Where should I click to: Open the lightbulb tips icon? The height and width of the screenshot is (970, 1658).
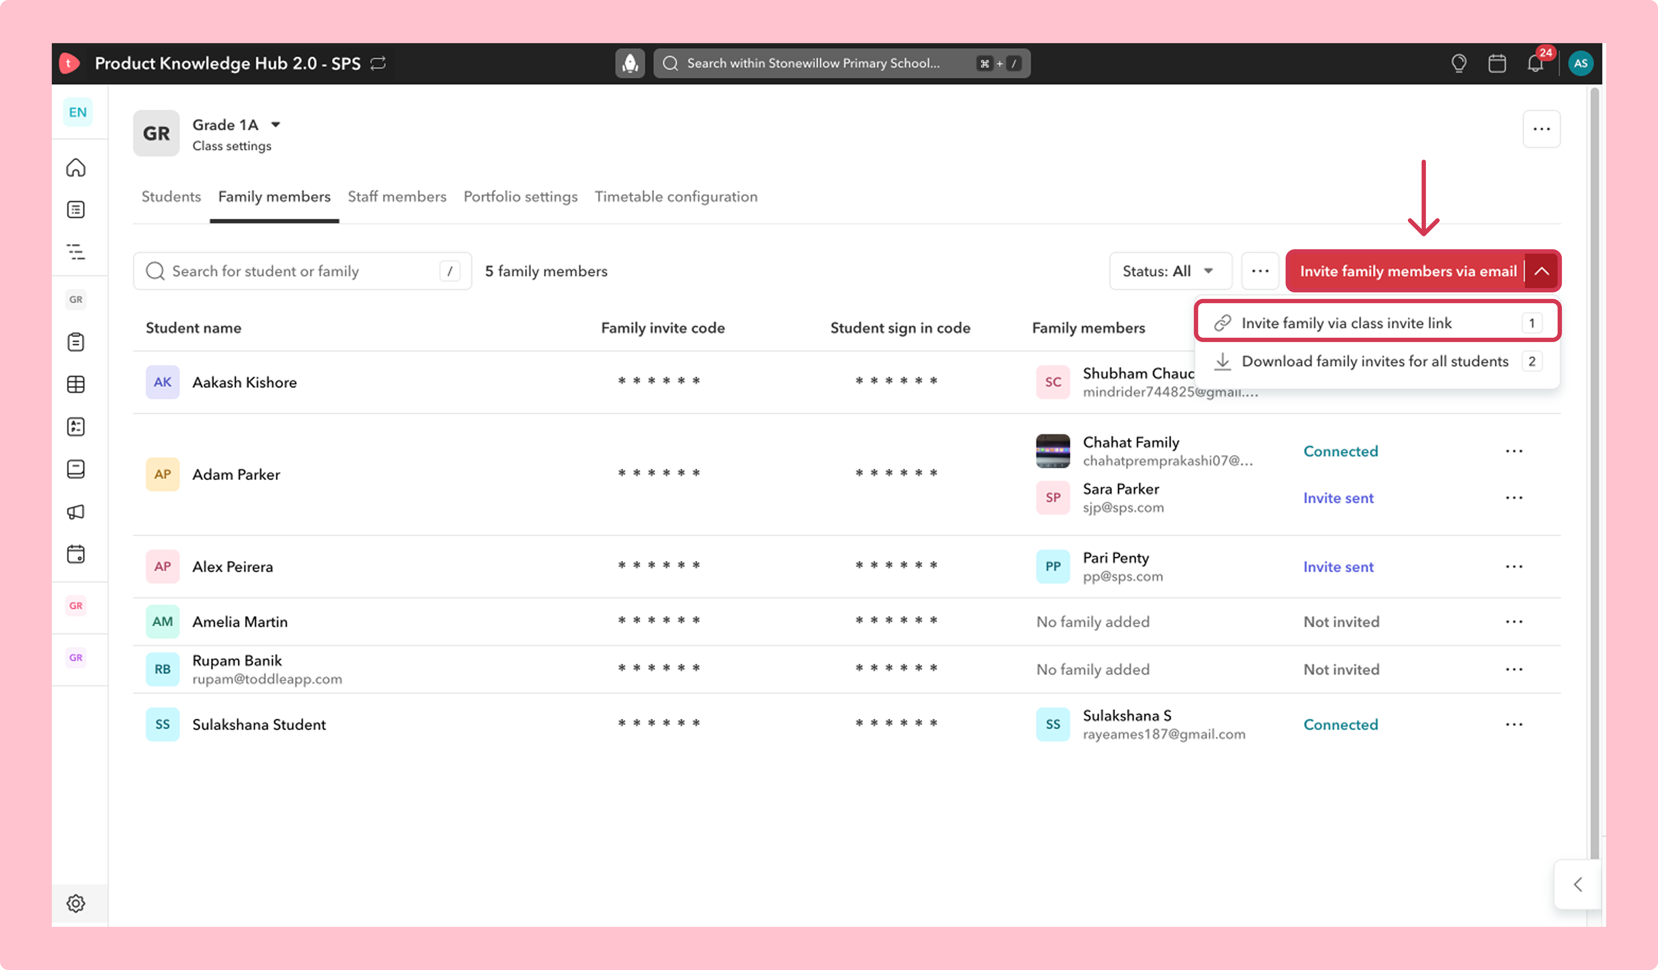(1459, 63)
